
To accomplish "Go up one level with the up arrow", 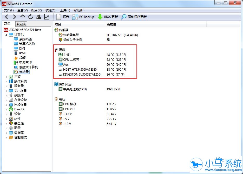I will click(x=23, y=16).
